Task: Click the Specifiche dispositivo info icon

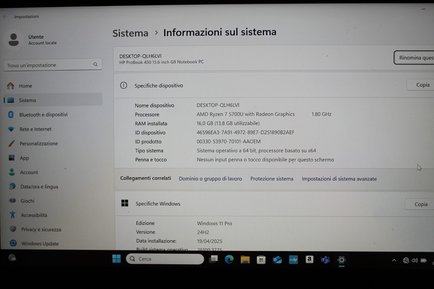Action: pyautogui.click(x=123, y=85)
